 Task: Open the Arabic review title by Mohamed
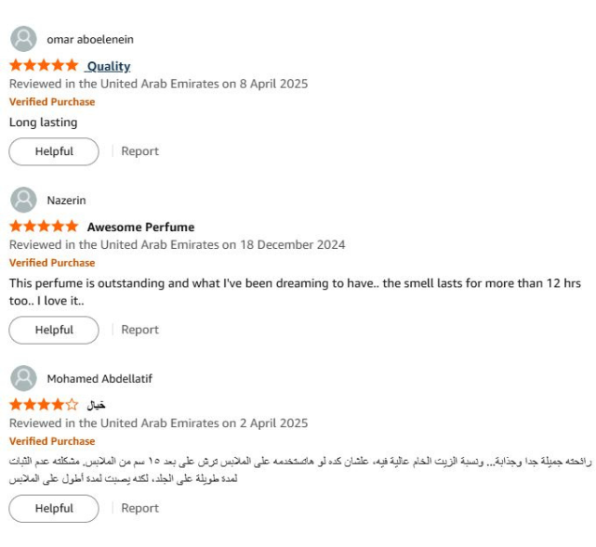click(96, 406)
